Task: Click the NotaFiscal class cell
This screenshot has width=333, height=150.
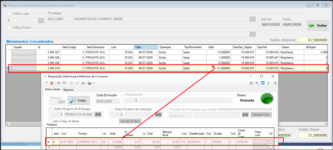Action: pos(292,52)
